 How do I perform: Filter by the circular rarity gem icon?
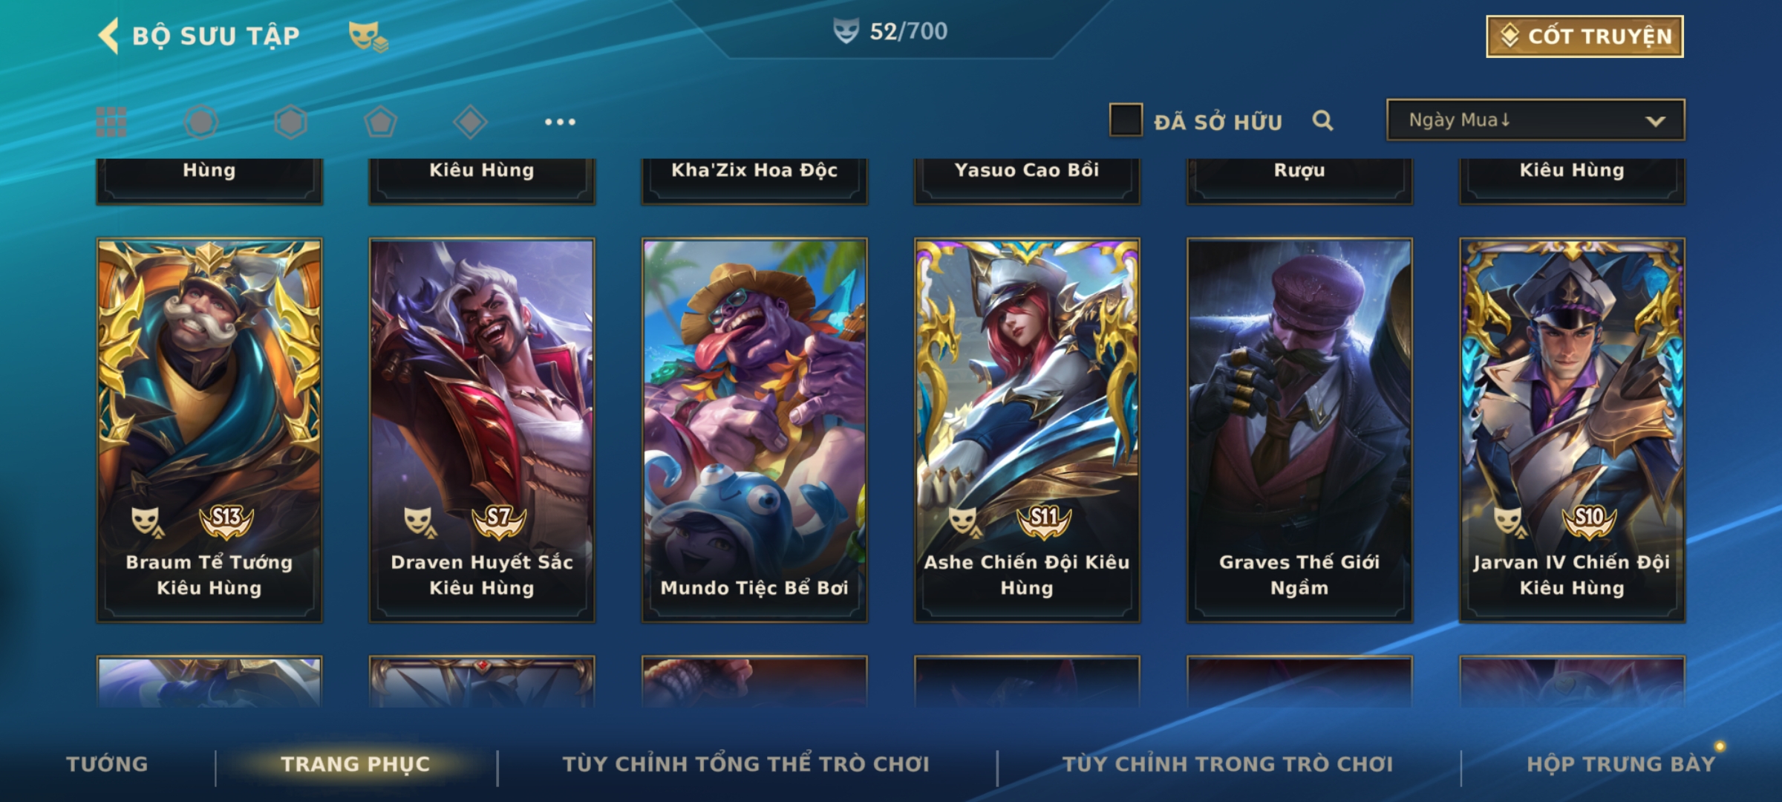point(201,122)
